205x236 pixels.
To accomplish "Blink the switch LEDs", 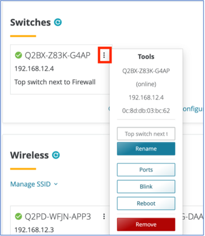I will (146, 187).
